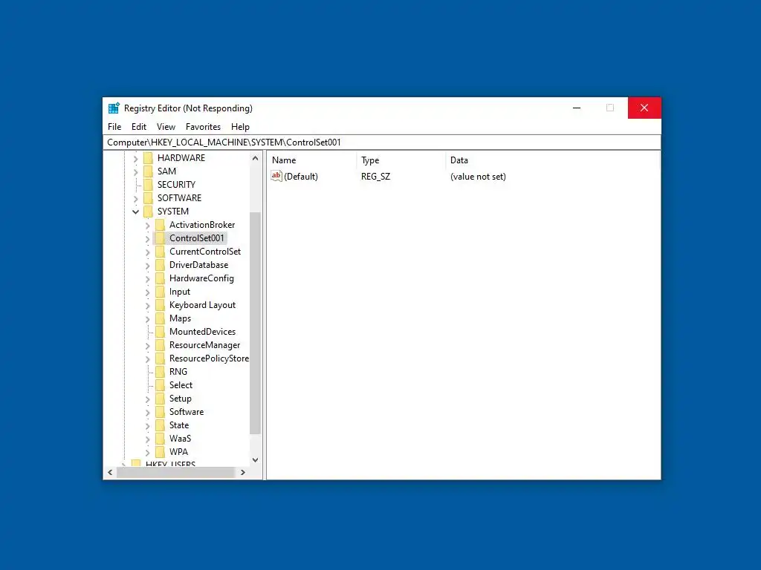Click the SOFTWARE folder icon
Viewport: 761px width, 570px height.
(149, 197)
